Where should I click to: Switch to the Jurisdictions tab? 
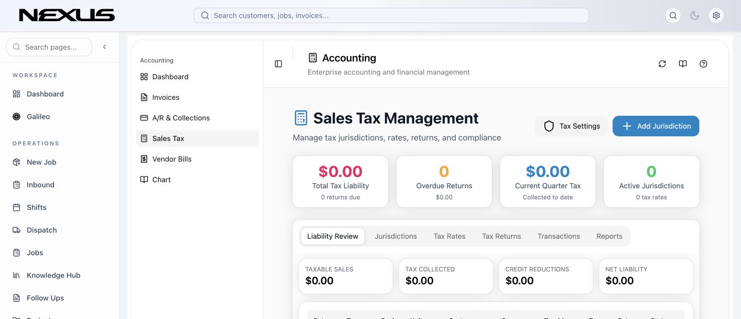(396, 236)
